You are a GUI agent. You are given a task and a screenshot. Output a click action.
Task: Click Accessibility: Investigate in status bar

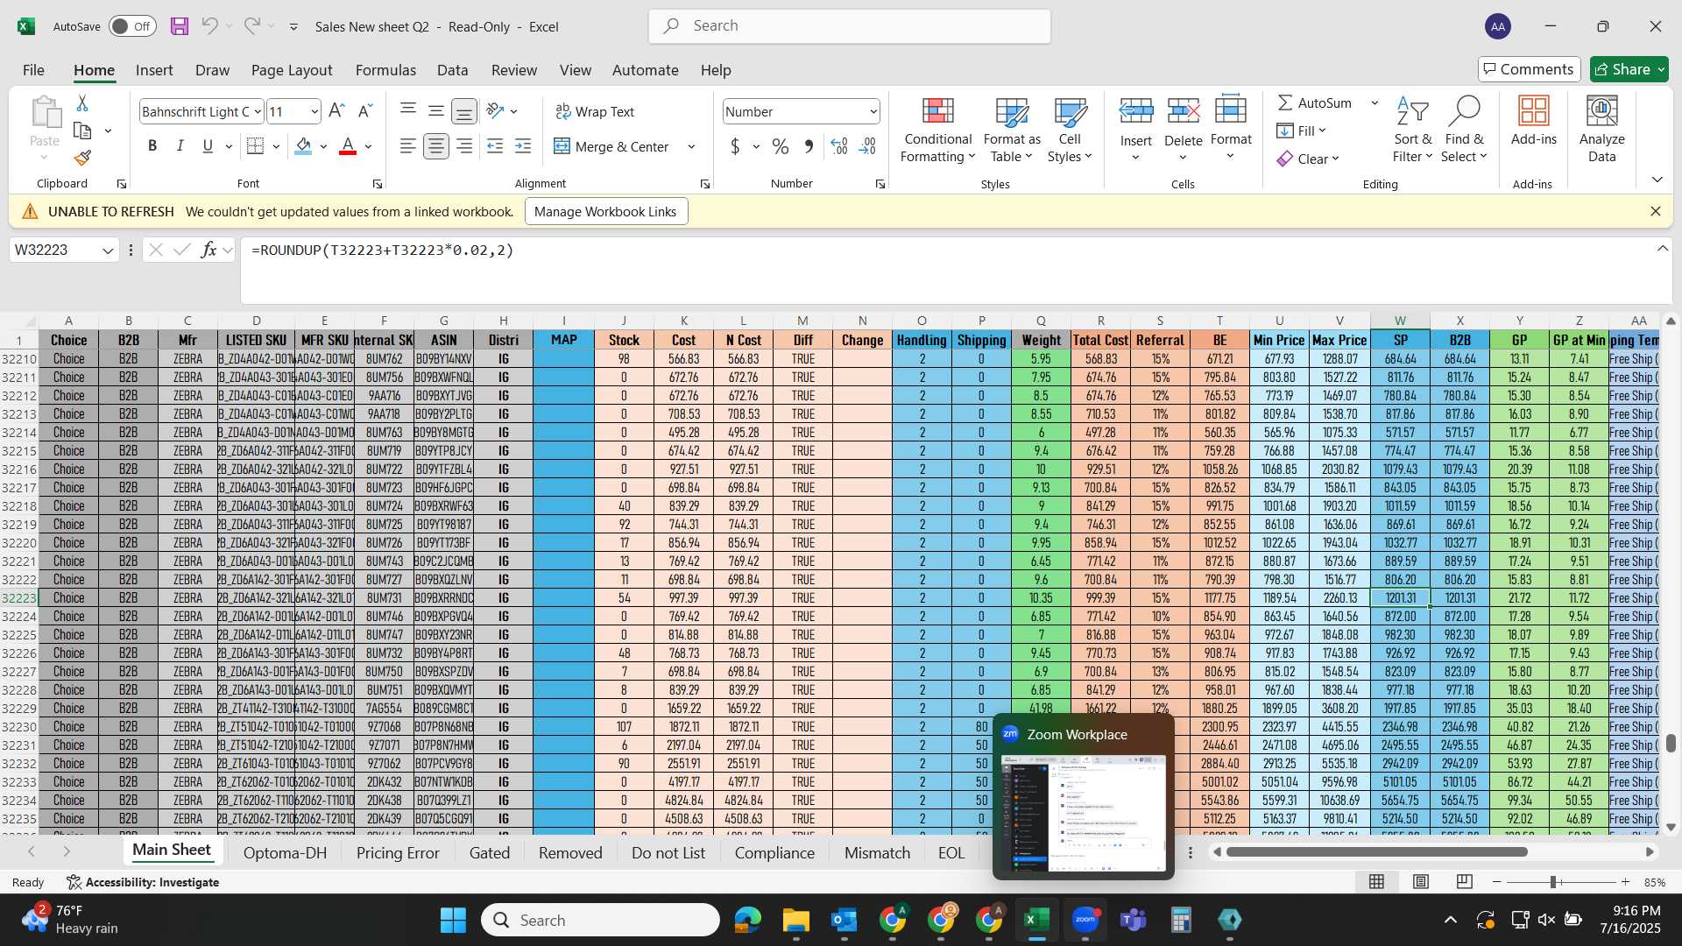point(143,882)
